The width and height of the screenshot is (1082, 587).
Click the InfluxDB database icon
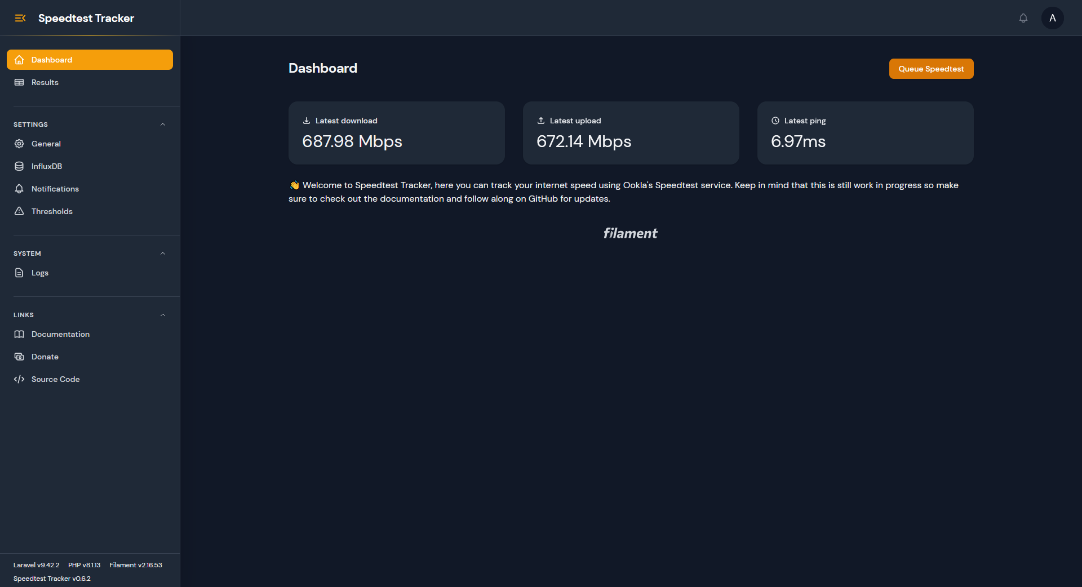click(19, 166)
